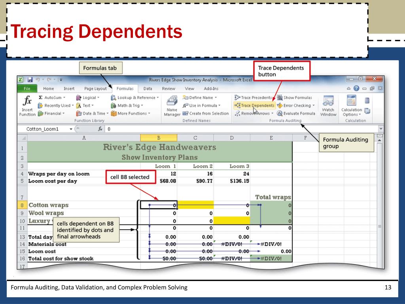The height and width of the screenshot is (304, 405).
Task: Open Remove Arrows dropdown arrow
Action: click(x=272, y=114)
